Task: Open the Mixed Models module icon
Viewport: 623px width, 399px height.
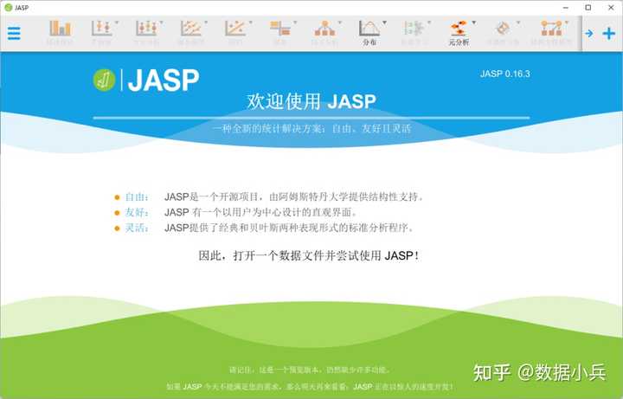Action: (191, 33)
